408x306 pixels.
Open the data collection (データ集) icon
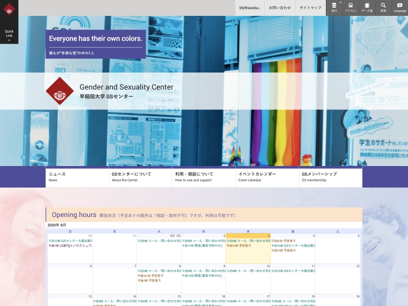pyautogui.click(x=367, y=7)
